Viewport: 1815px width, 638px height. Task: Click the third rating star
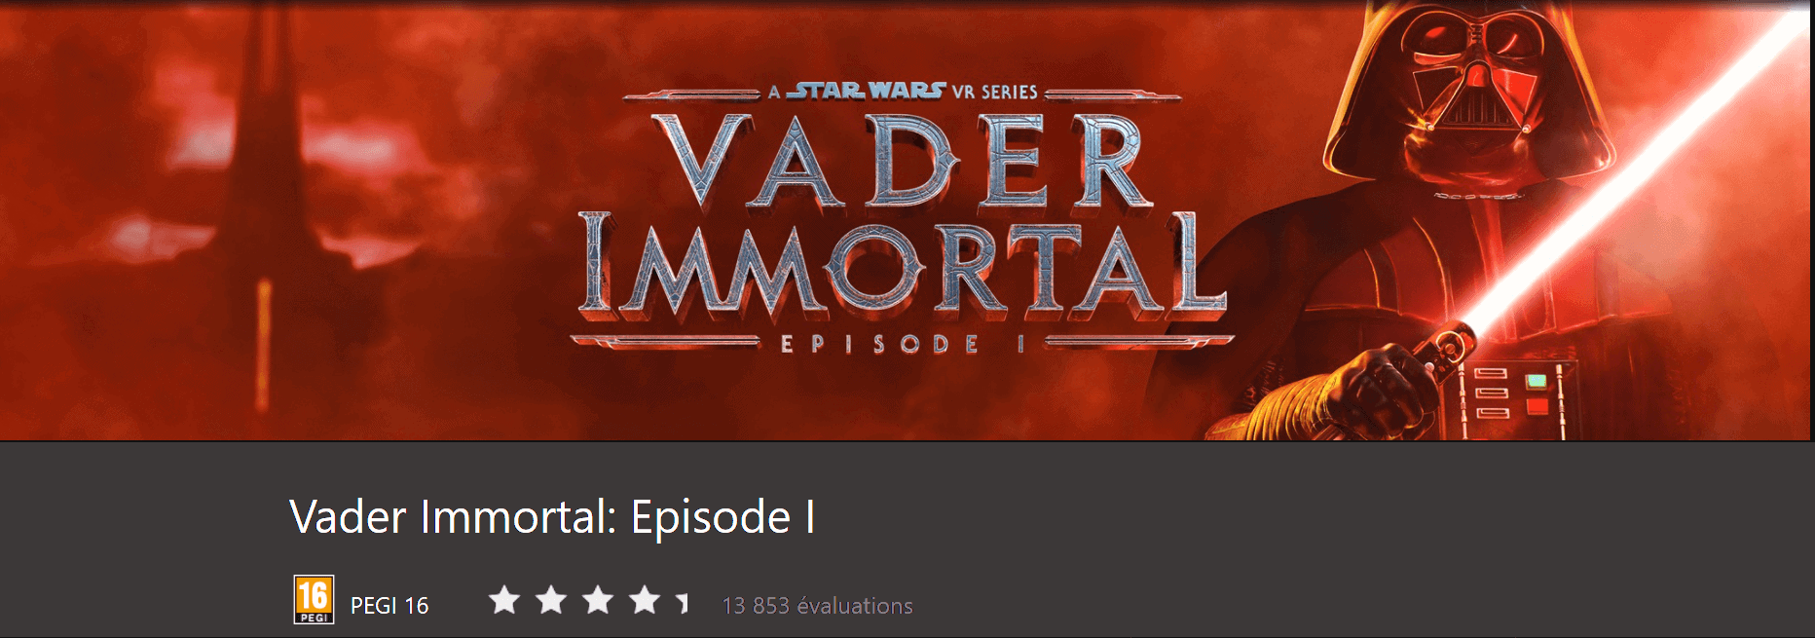coord(598,600)
